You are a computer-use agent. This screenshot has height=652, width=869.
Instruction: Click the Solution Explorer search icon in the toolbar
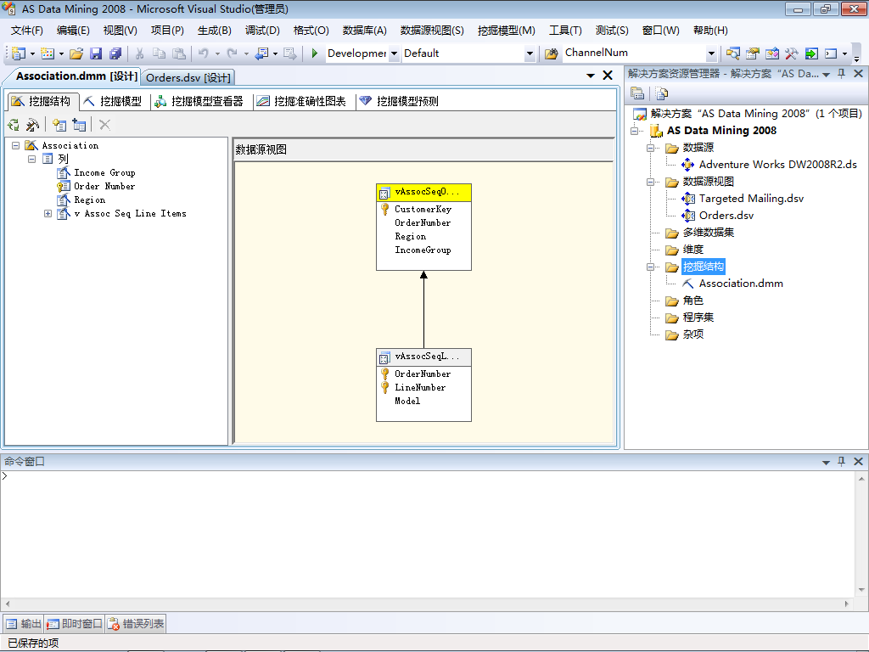click(x=732, y=53)
